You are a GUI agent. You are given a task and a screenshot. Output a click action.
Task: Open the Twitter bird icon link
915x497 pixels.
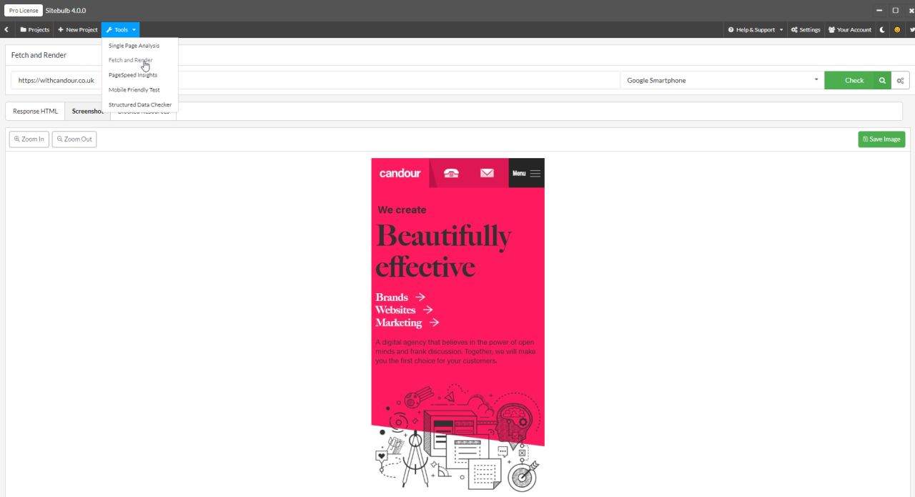point(911,30)
